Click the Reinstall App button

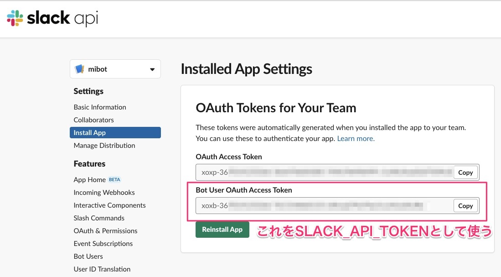tap(222, 230)
